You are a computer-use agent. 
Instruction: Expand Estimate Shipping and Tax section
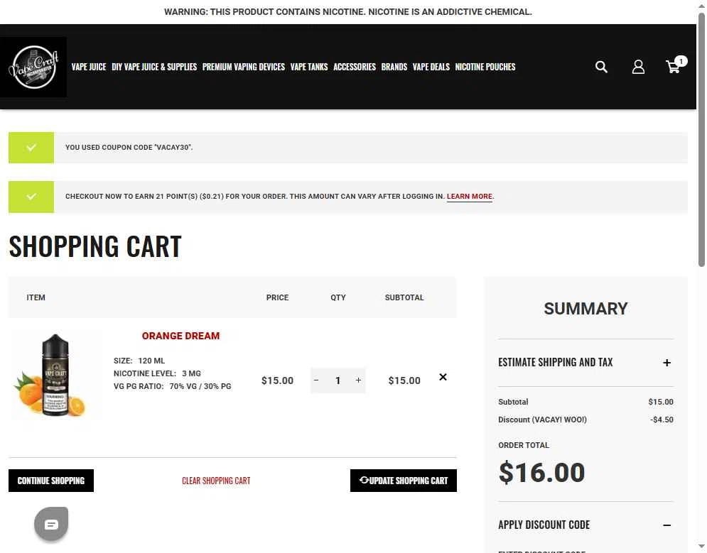coord(585,363)
